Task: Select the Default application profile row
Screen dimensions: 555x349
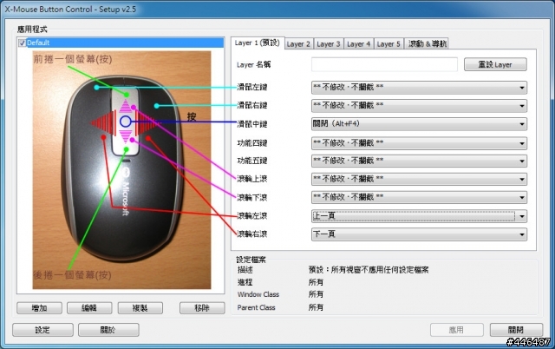Action: [121, 43]
